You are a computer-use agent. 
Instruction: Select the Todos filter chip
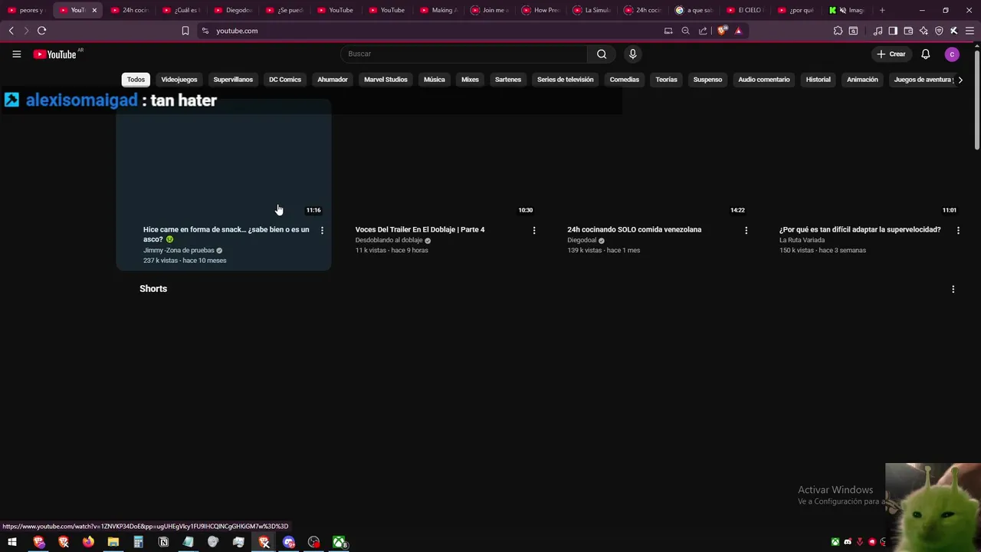(136, 80)
